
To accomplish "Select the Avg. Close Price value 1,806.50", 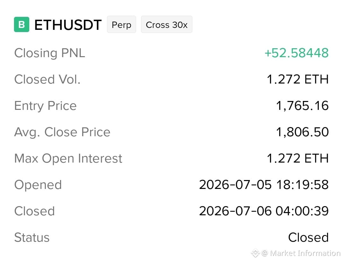I will click(302, 132).
